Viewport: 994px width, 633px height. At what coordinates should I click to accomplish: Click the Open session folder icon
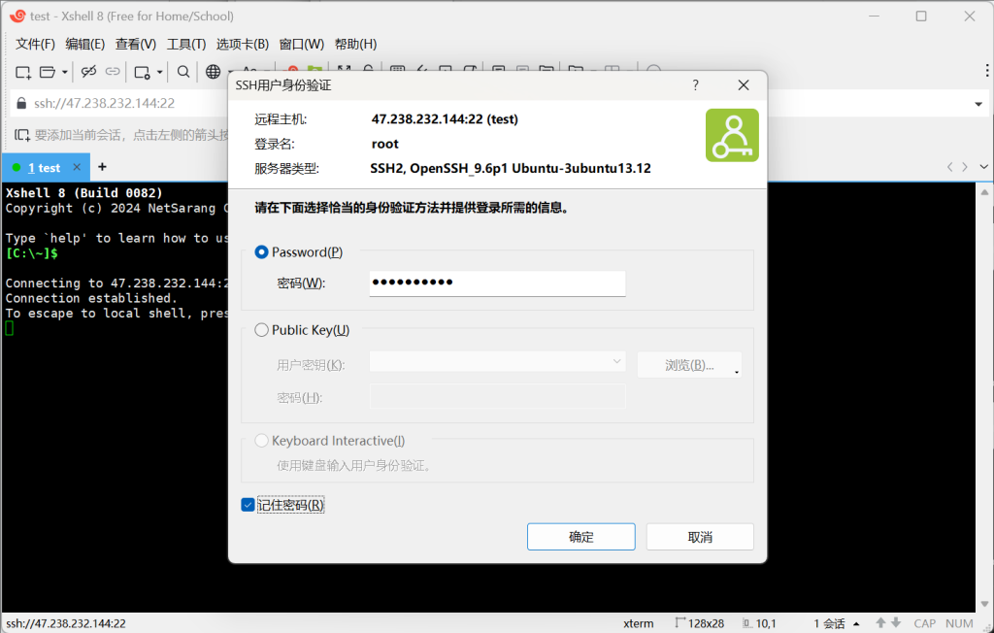click(48, 72)
